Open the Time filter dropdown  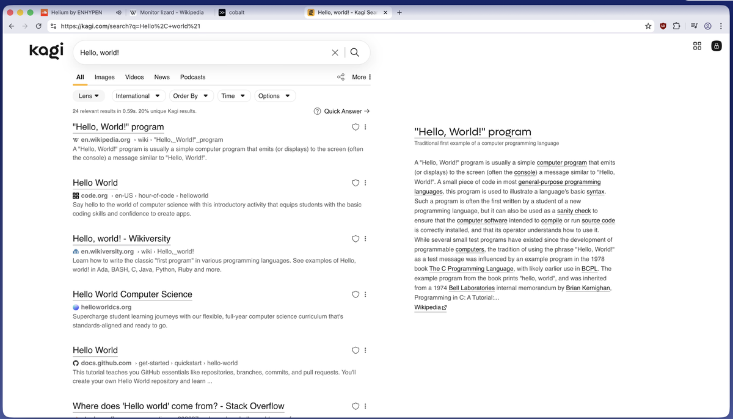click(233, 96)
